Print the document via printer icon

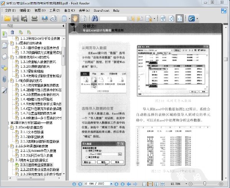34,18
